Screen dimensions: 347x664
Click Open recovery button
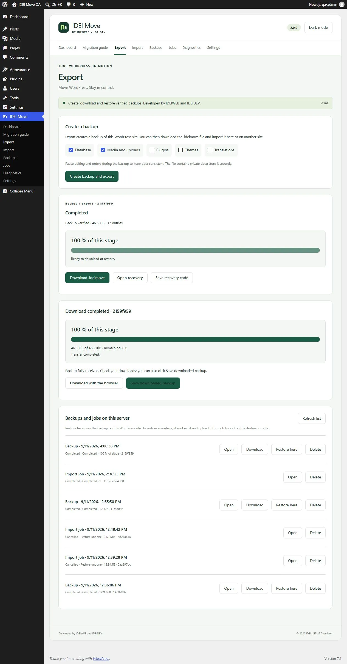pos(130,278)
